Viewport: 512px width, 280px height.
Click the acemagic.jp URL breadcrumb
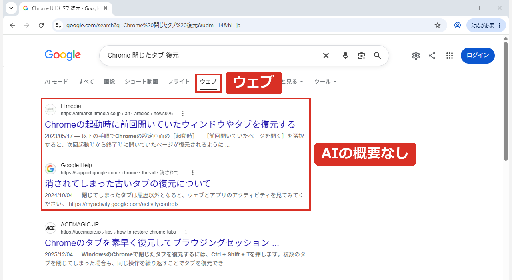pyautogui.click(x=118, y=232)
